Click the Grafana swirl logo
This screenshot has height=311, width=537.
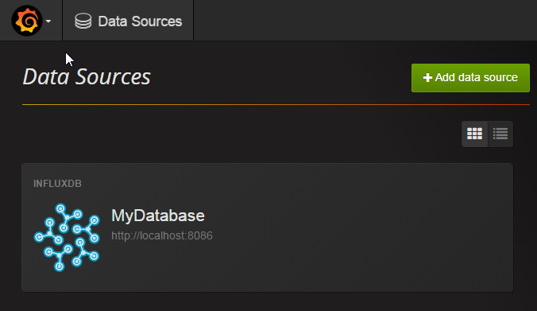click(27, 21)
